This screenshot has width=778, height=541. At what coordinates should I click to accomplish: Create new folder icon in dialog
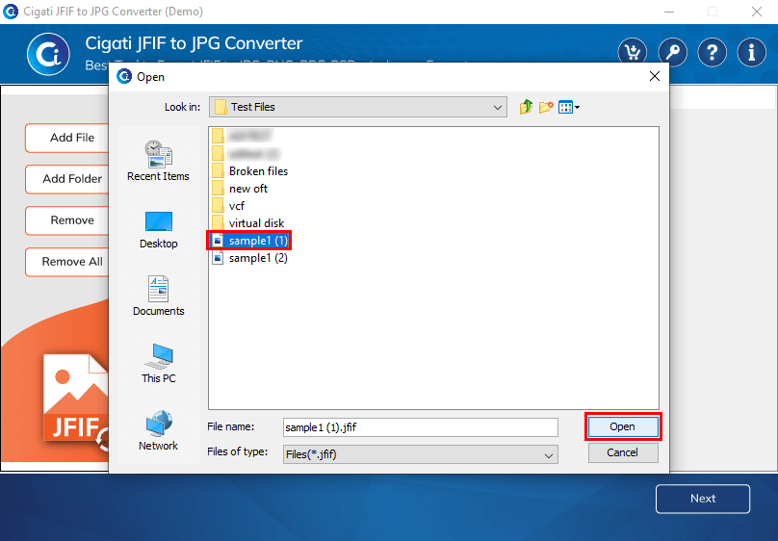pos(546,107)
